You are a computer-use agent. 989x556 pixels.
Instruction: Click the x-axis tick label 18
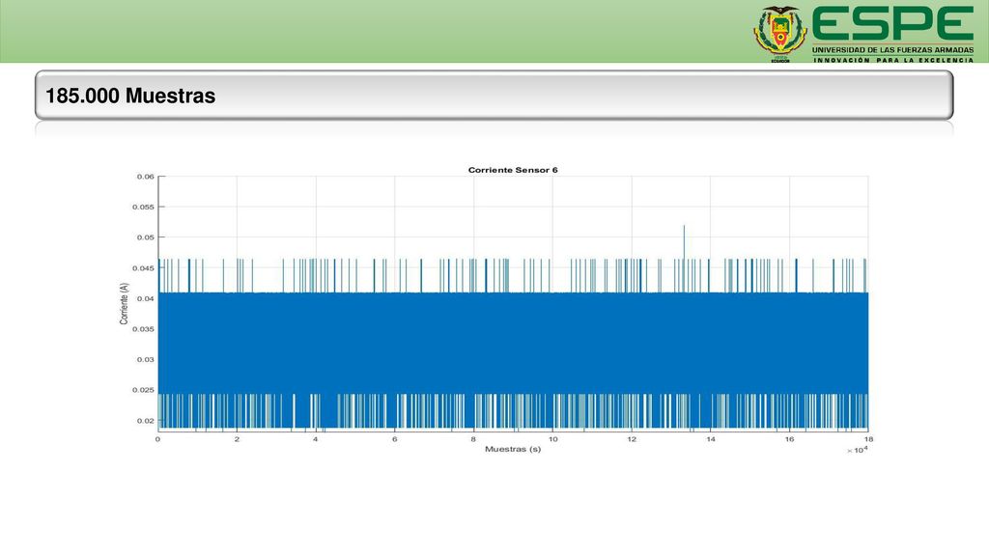[868, 439]
